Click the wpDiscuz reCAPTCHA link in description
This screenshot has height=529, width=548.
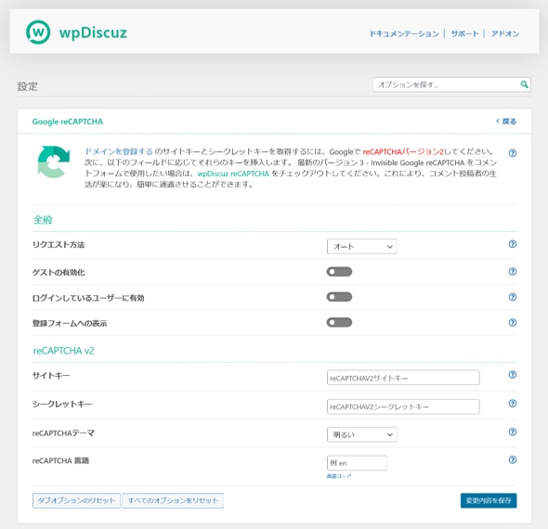(233, 174)
